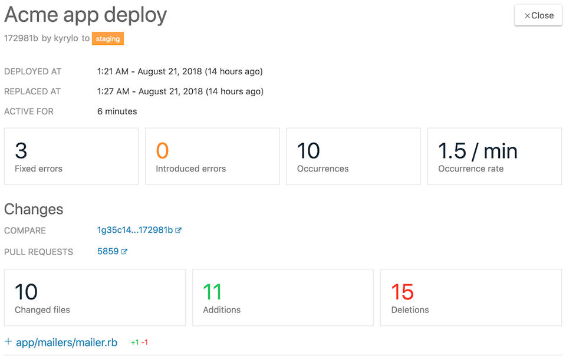Screen dimensions: 566x356
Task: Click the Deletions card
Action: (x=470, y=298)
